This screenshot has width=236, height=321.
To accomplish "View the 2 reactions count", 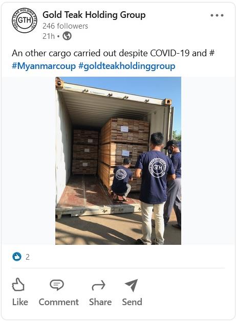I will click(x=28, y=257).
